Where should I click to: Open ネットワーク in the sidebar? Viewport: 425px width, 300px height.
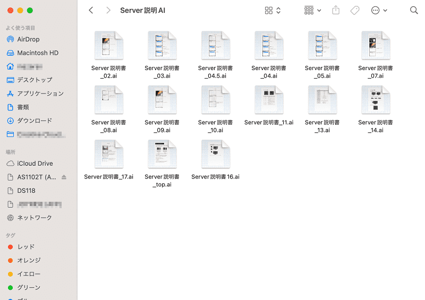coord(38,218)
